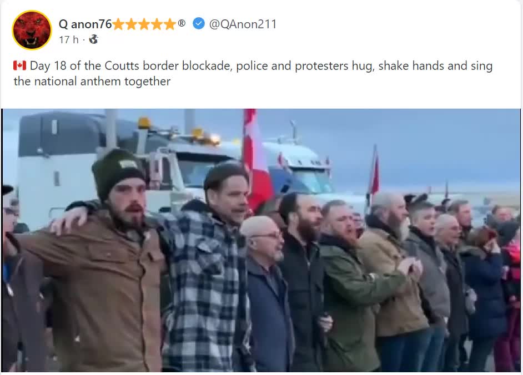The width and height of the screenshot is (523, 375).
Task: Click the large Canadian flag in the video
Action: point(257,159)
